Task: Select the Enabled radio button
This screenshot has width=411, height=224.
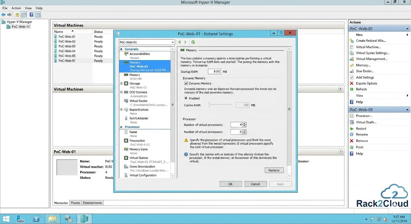Action: (186, 98)
